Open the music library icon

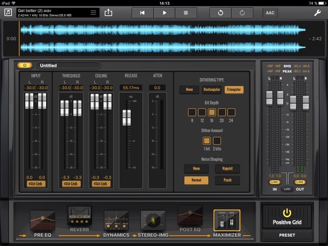tap(8, 12)
